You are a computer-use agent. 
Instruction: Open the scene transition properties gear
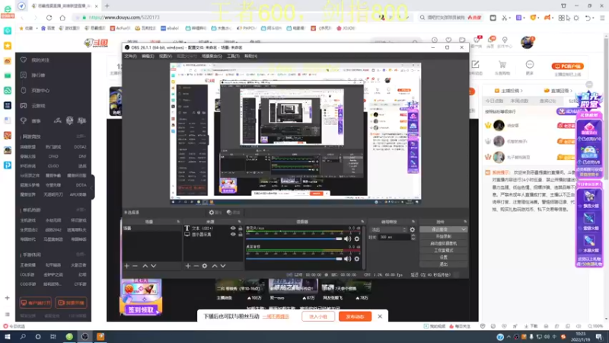[412, 229]
